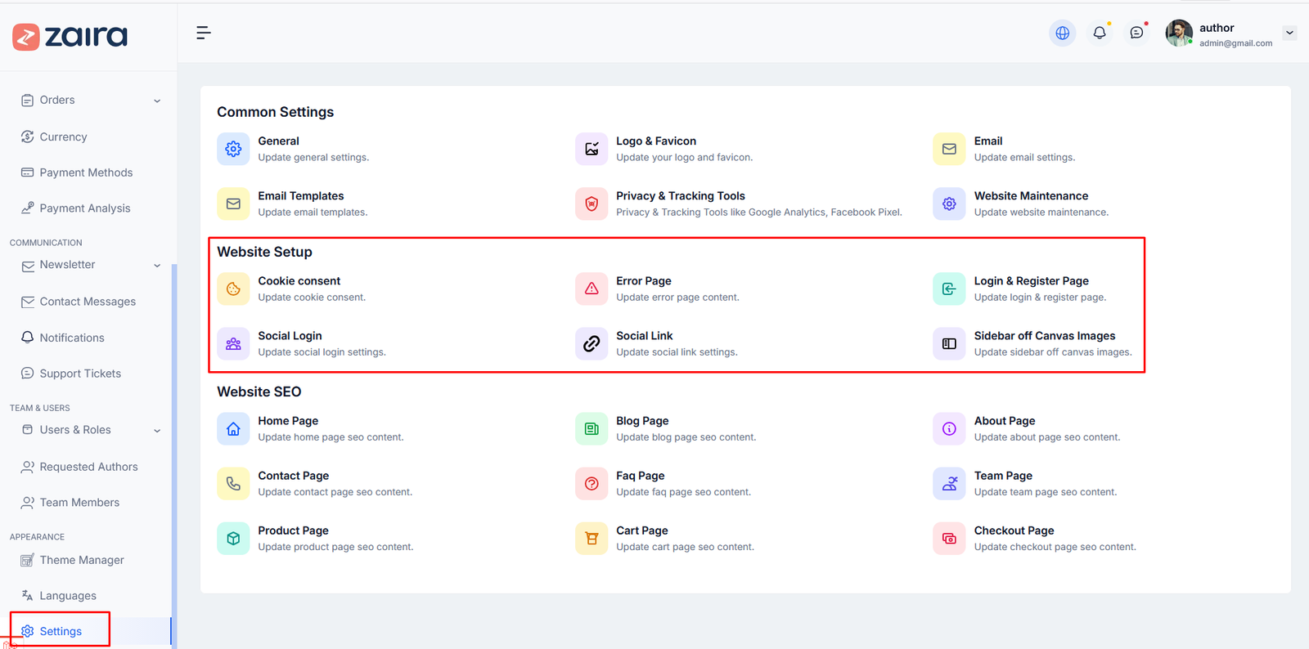Image resolution: width=1309 pixels, height=649 pixels.
Task: Toggle the sidebar collapse hamburger button
Action: click(x=204, y=33)
